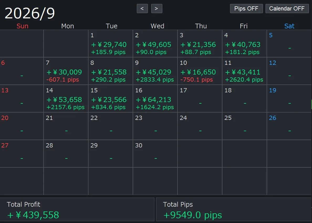Click the Sun column header
Image resolution: width=312 pixels, height=223 pixels.
click(22, 26)
